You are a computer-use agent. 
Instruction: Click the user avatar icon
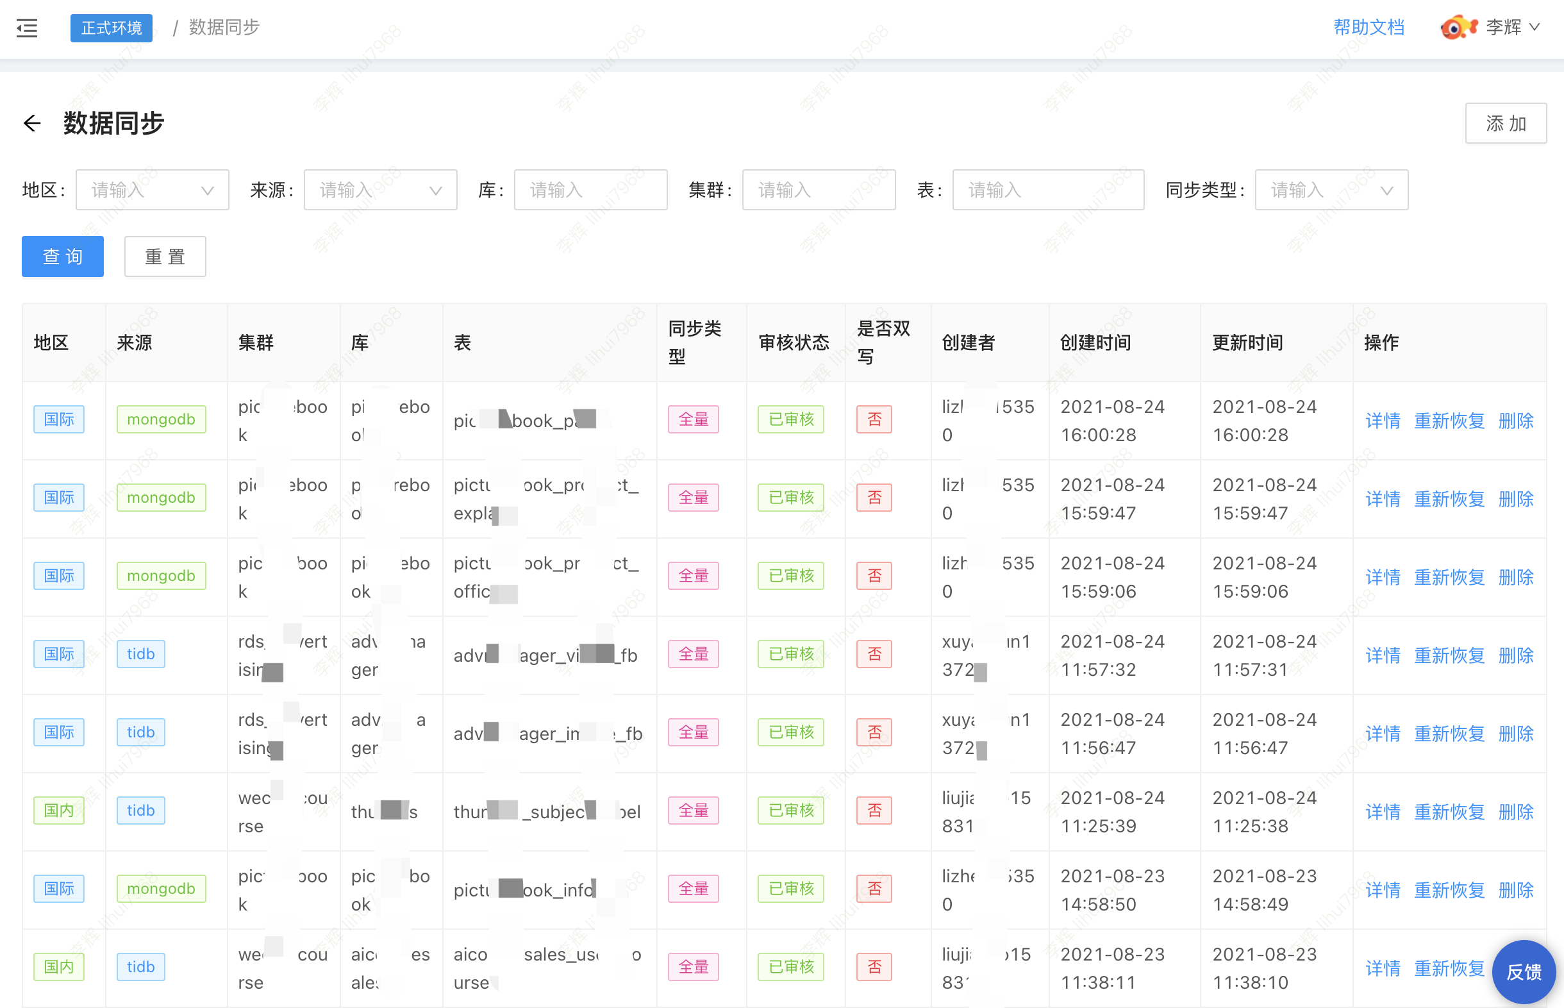(x=1458, y=28)
